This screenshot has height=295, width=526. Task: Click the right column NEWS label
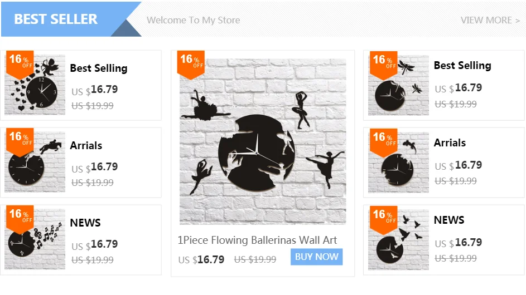(449, 220)
